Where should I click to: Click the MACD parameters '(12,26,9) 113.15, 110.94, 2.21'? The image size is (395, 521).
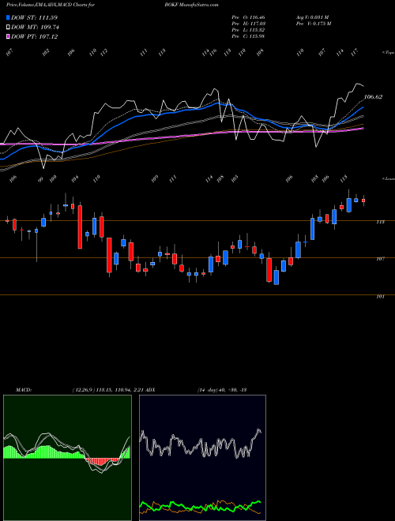coord(107,390)
